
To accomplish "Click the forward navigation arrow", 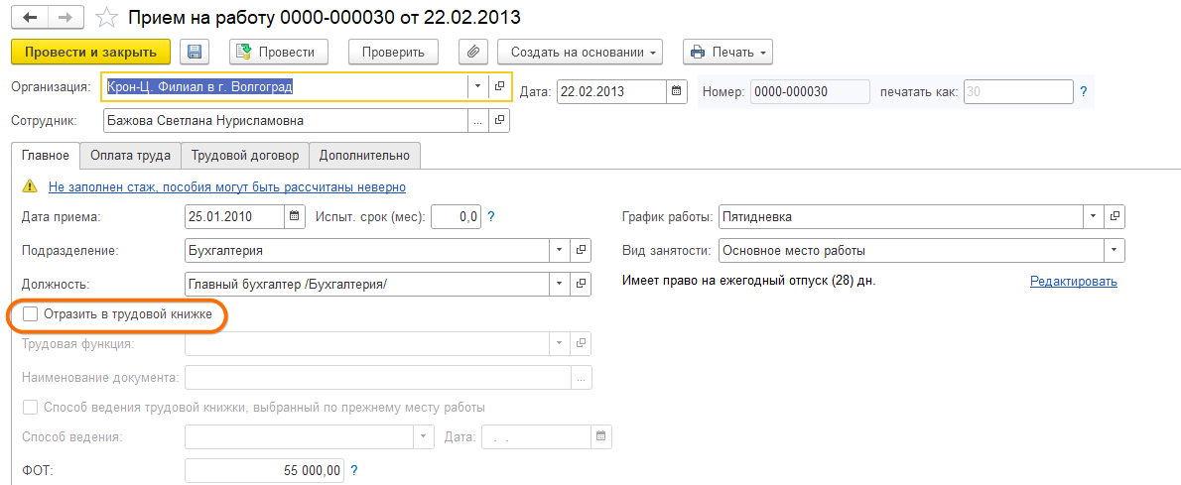I will point(66,18).
